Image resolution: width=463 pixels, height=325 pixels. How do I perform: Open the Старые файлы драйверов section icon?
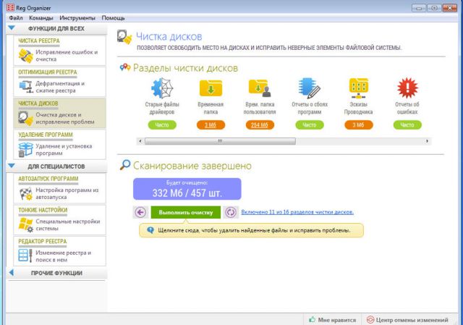pyautogui.click(x=161, y=90)
